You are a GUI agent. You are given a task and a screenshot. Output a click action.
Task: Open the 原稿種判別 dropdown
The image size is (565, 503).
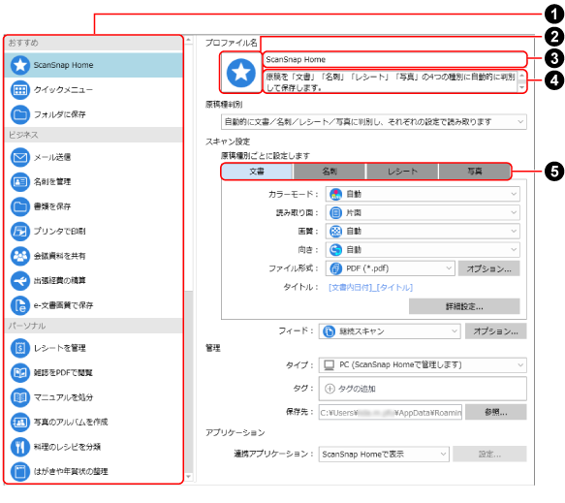tap(374, 122)
